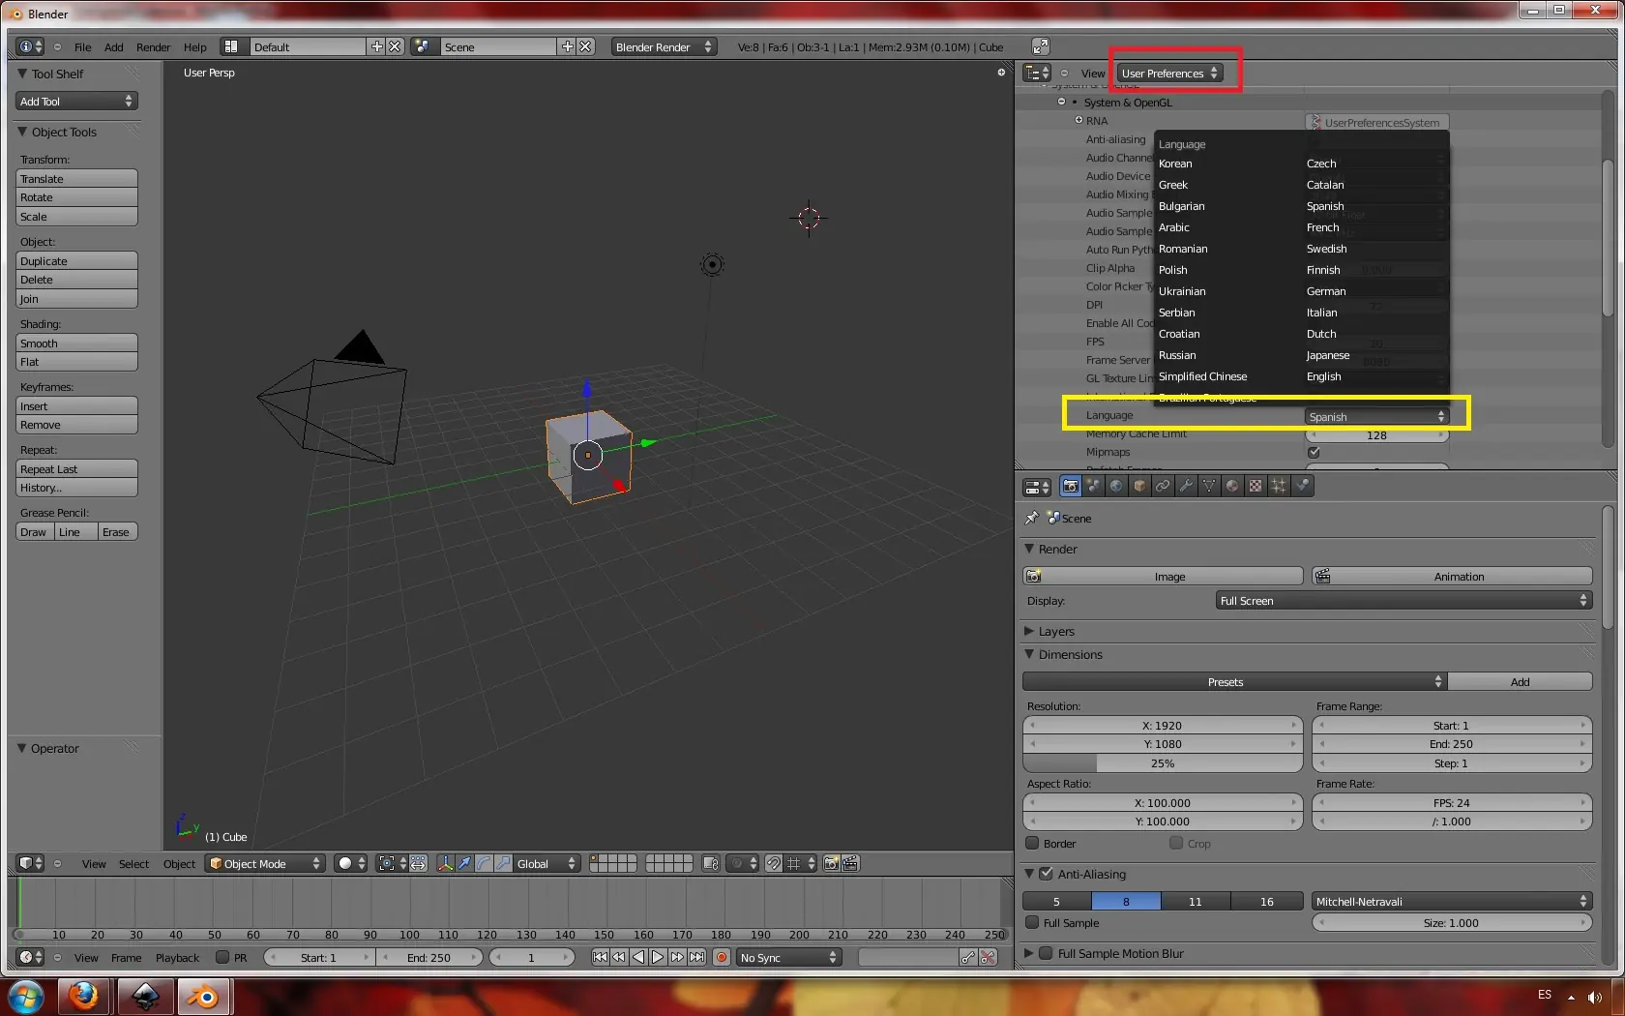
Task: Open the Display Full Screen dropdown
Action: point(1403,600)
